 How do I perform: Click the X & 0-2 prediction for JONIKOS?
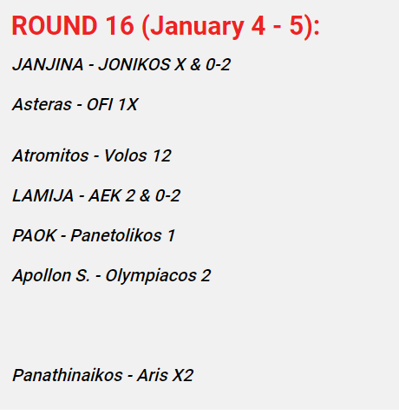click(202, 64)
